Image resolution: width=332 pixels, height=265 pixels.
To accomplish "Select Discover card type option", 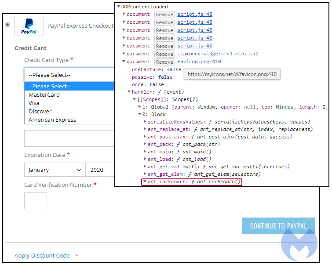I will (x=40, y=111).
